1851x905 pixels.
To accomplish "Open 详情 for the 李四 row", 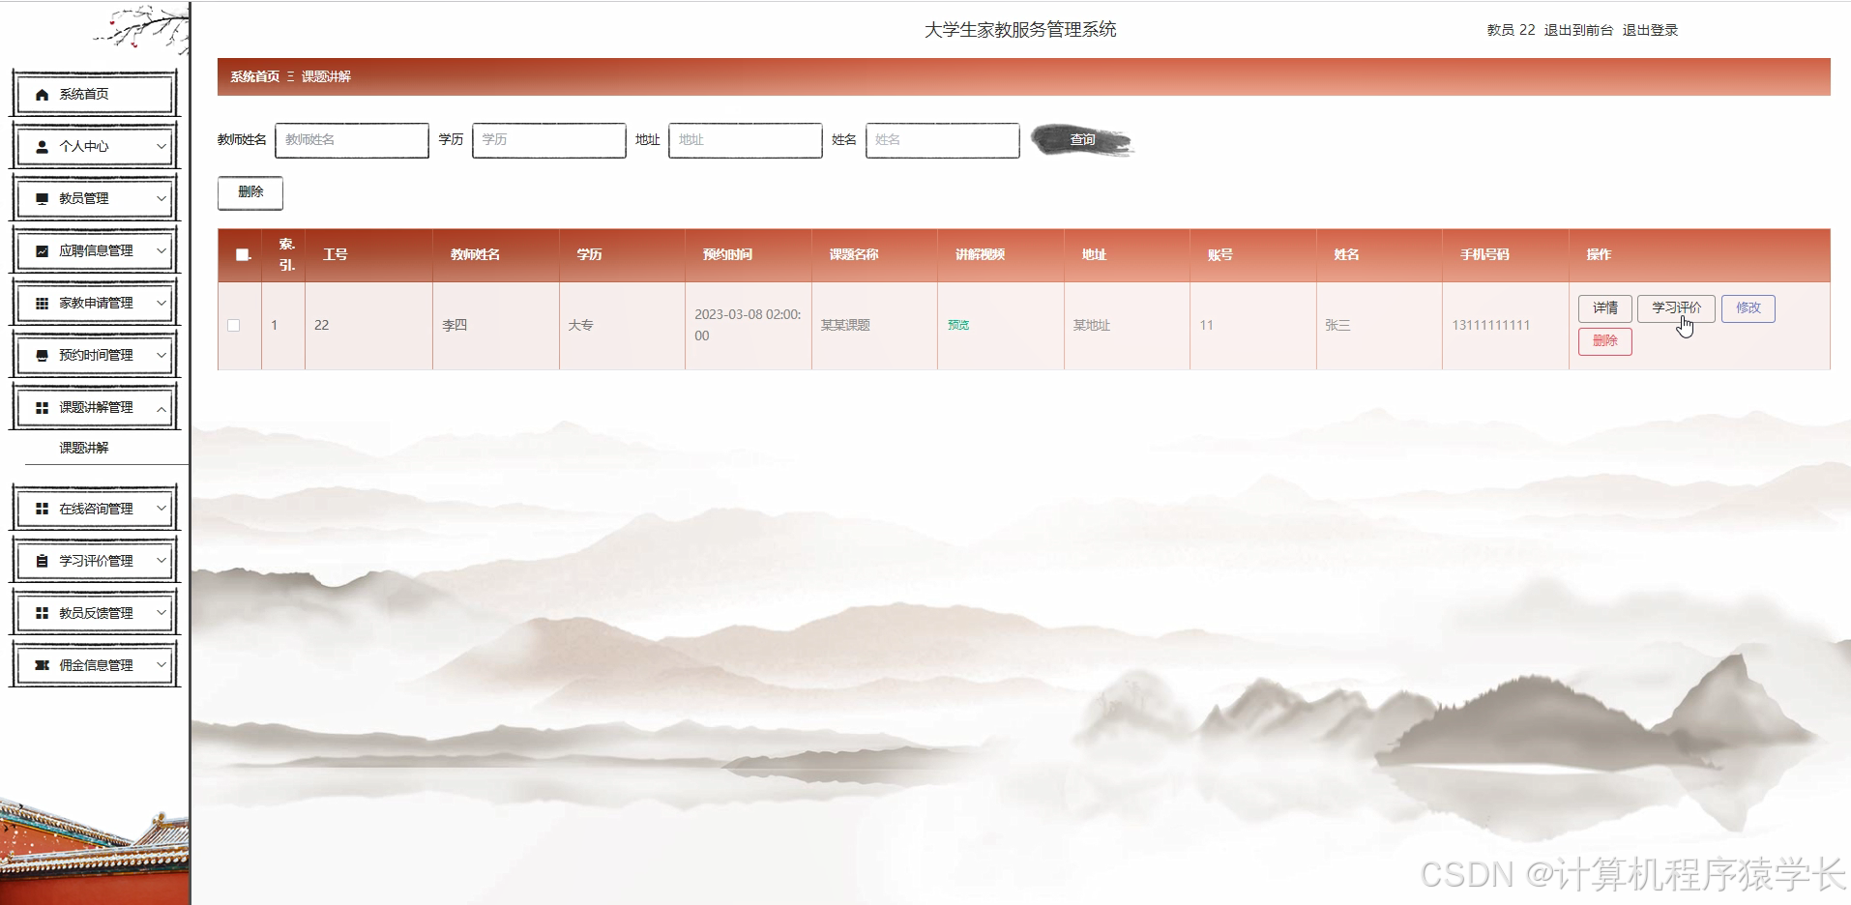I will (x=1605, y=308).
